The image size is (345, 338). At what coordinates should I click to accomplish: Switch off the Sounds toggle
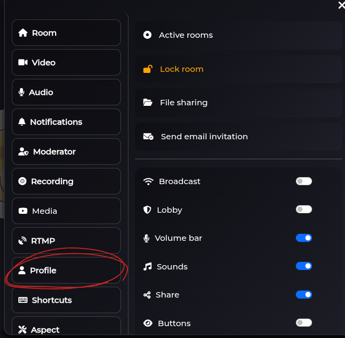304,266
